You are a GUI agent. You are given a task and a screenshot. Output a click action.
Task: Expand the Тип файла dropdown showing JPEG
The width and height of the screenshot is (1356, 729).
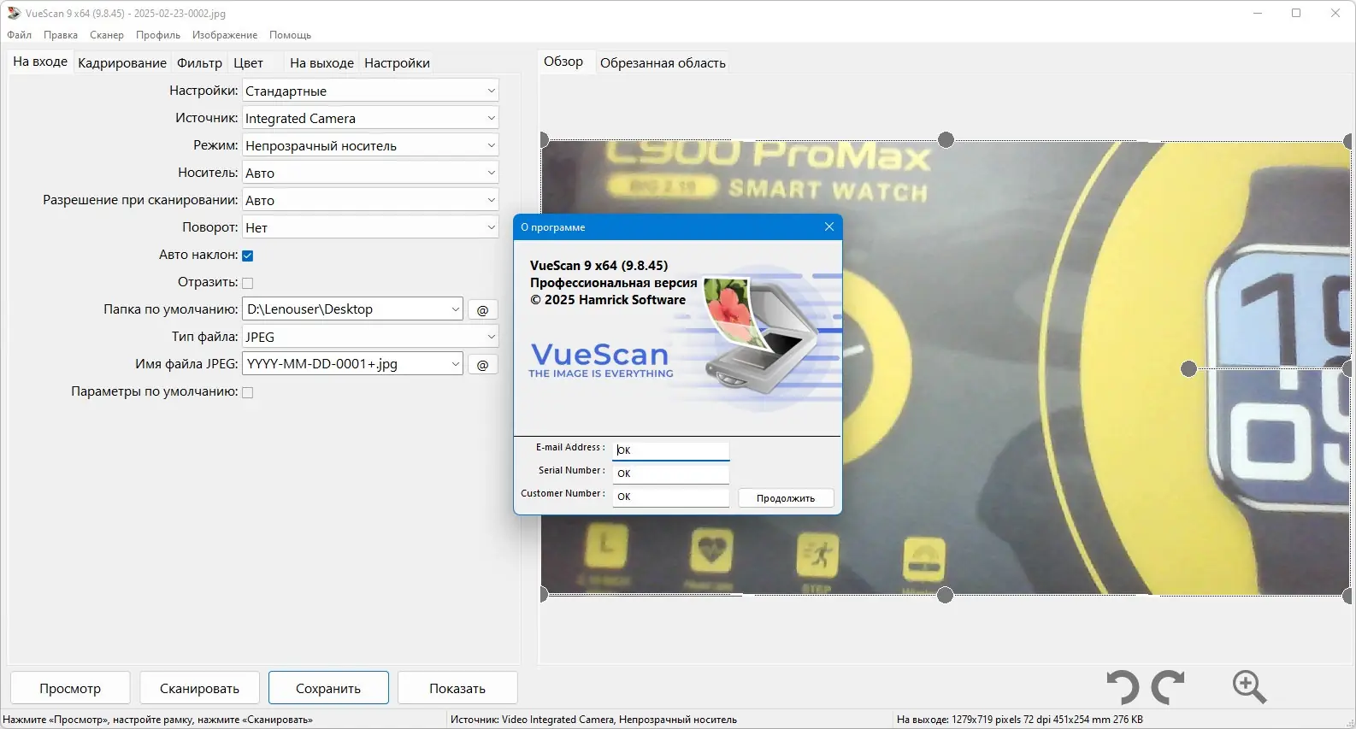(x=370, y=337)
